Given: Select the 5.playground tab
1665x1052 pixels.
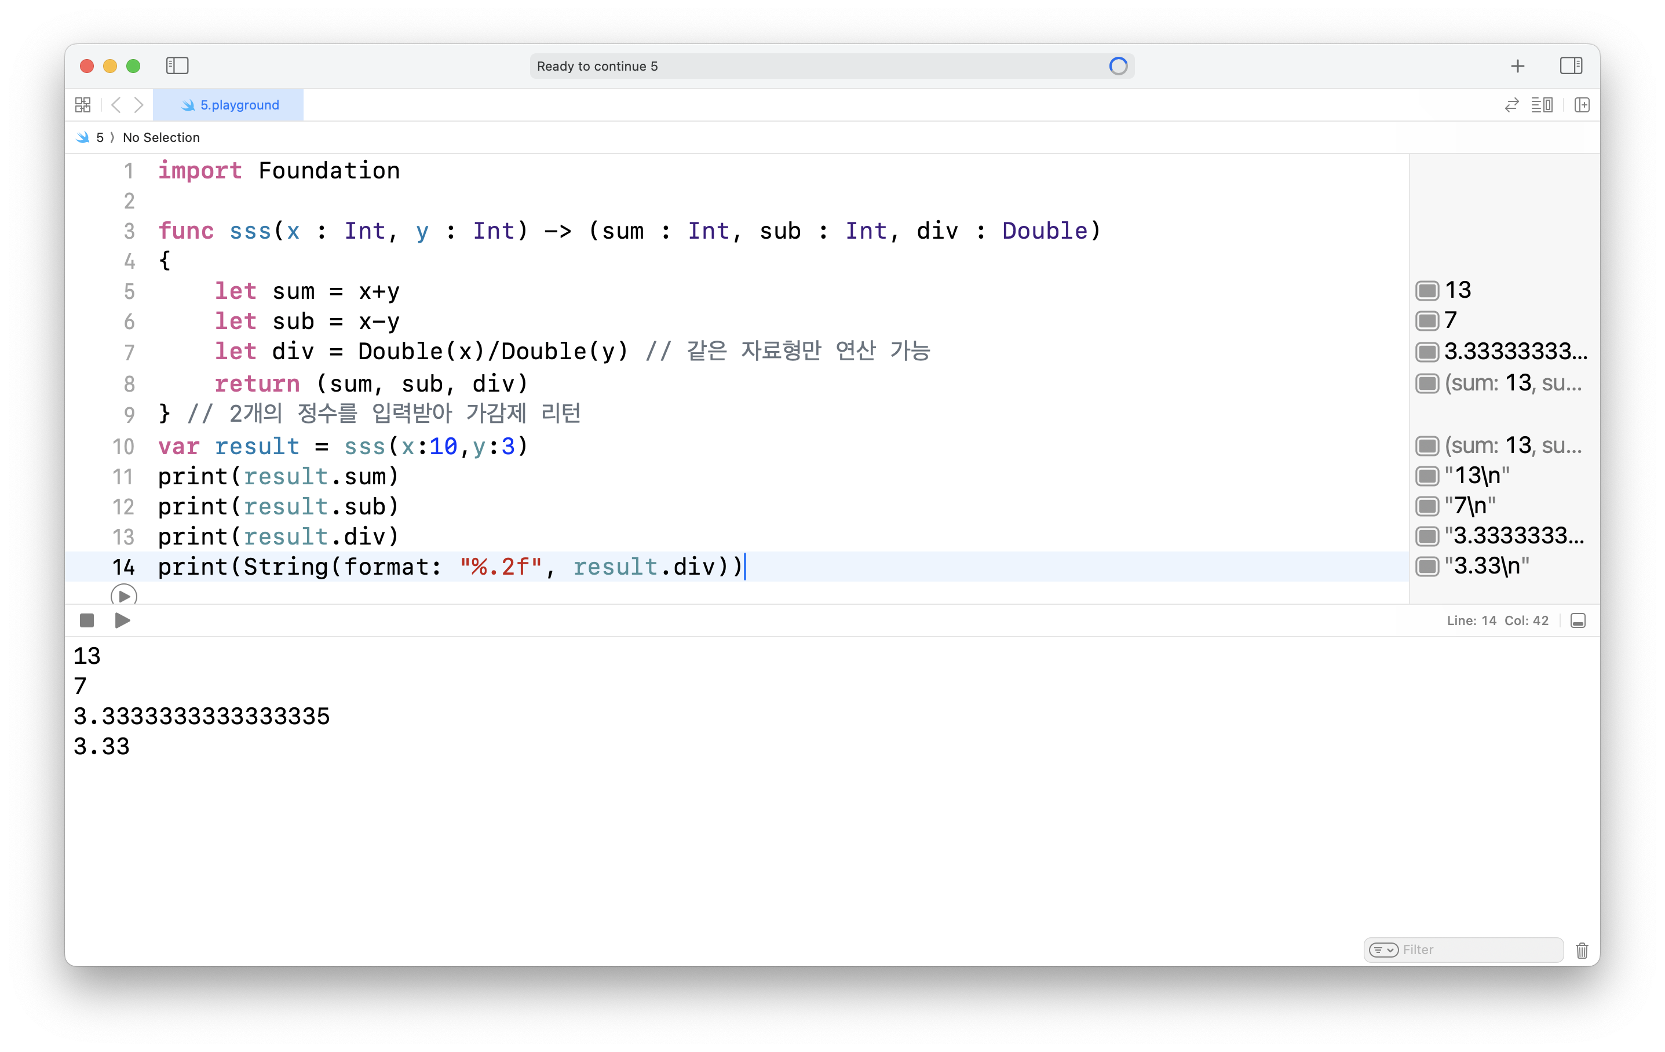Looking at the screenshot, I should 229,105.
